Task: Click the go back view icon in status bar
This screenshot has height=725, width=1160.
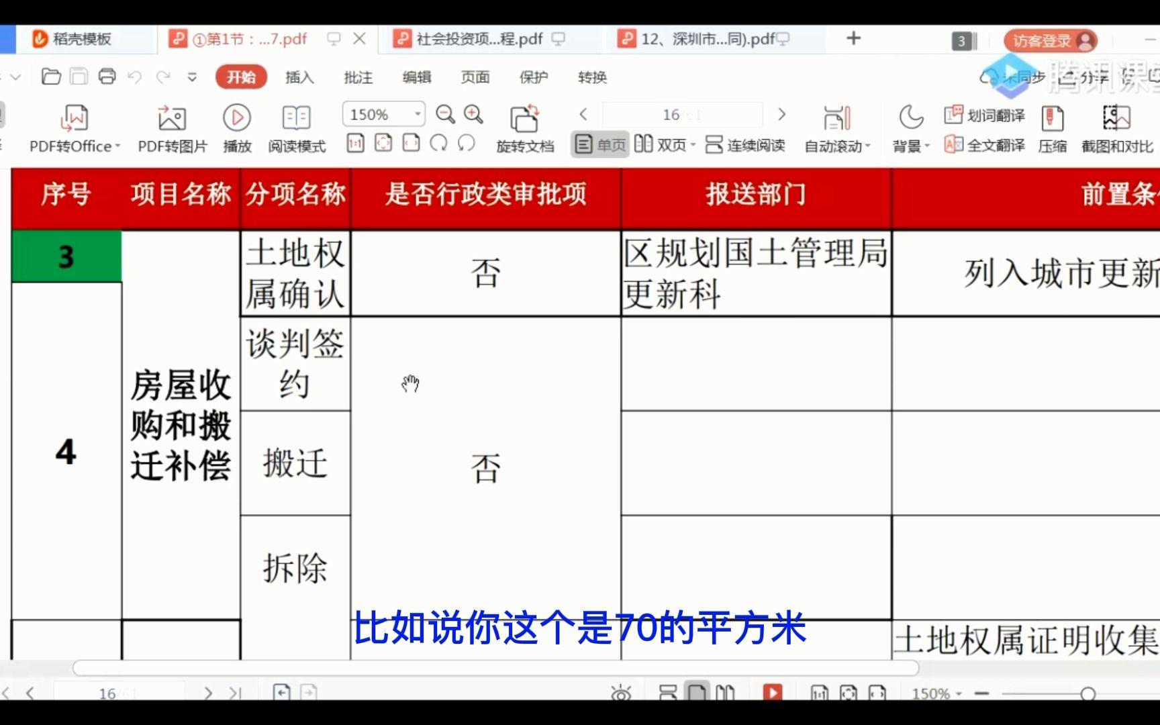Action: coord(281,692)
